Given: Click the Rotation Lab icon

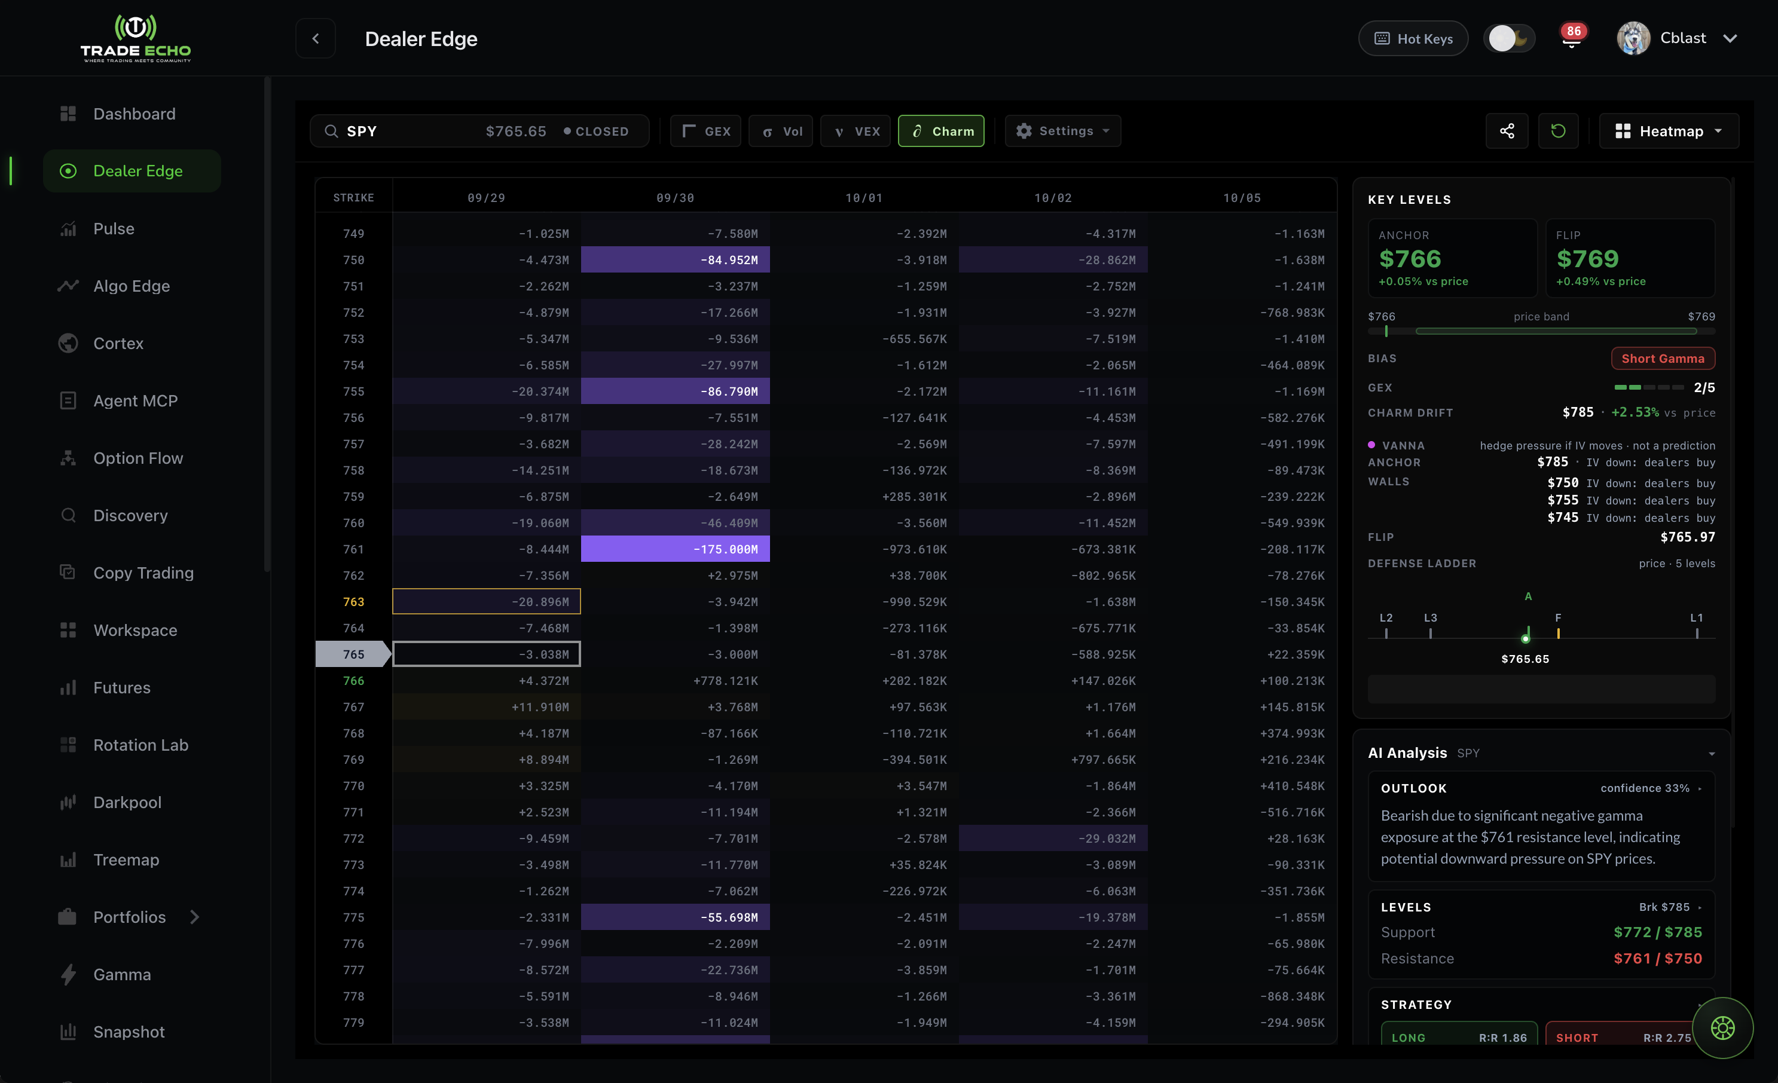Looking at the screenshot, I should (x=68, y=745).
